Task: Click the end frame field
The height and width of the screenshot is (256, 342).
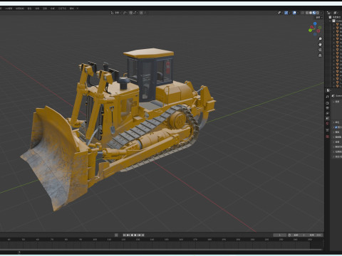Action: tap(315, 235)
